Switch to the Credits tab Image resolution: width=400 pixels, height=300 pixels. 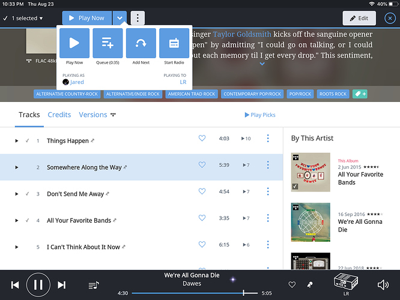(59, 115)
